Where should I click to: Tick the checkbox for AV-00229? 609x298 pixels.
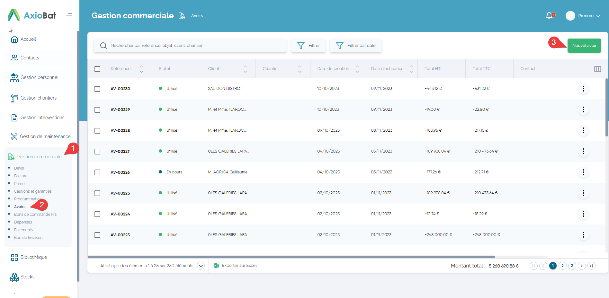point(97,110)
